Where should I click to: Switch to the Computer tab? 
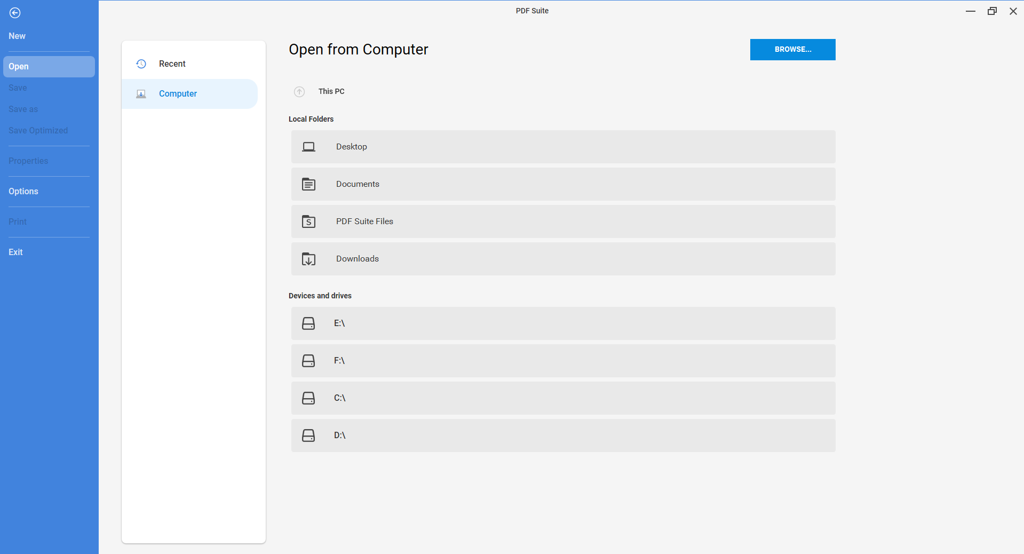[189, 94]
